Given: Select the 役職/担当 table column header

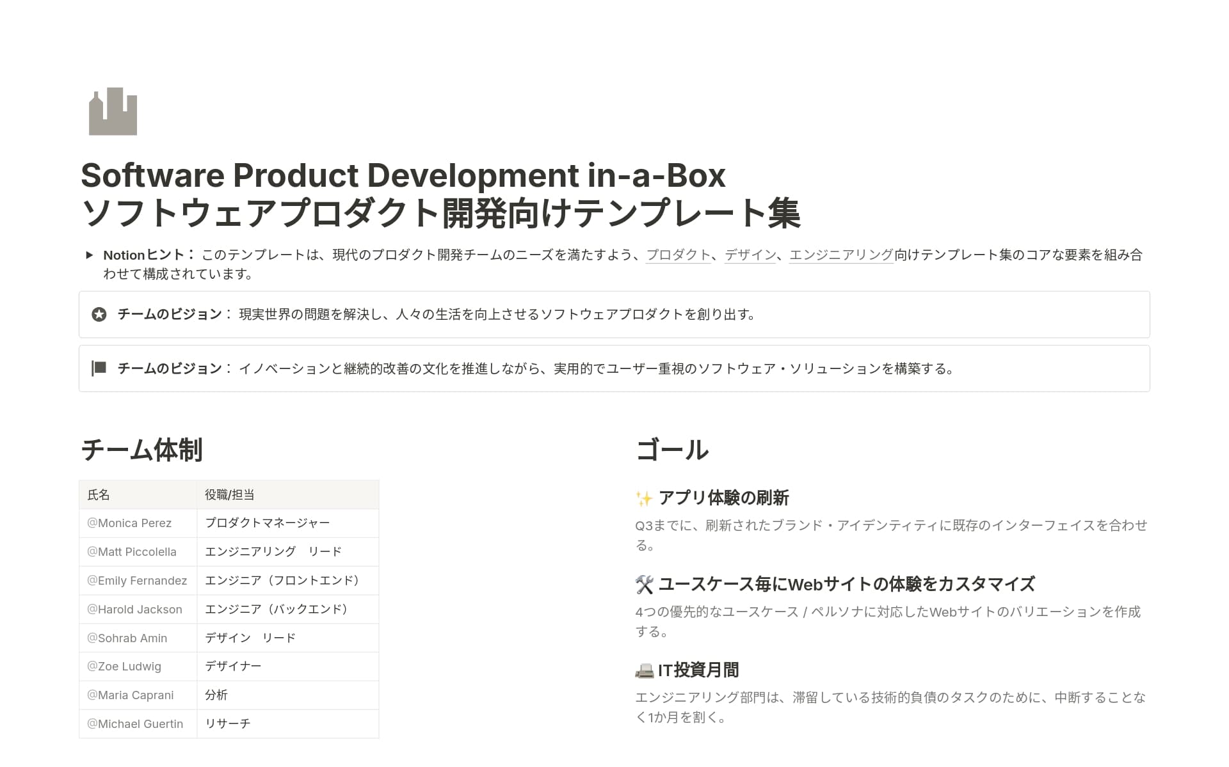Looking at the screenshot, I should click(x=230, y=494).
